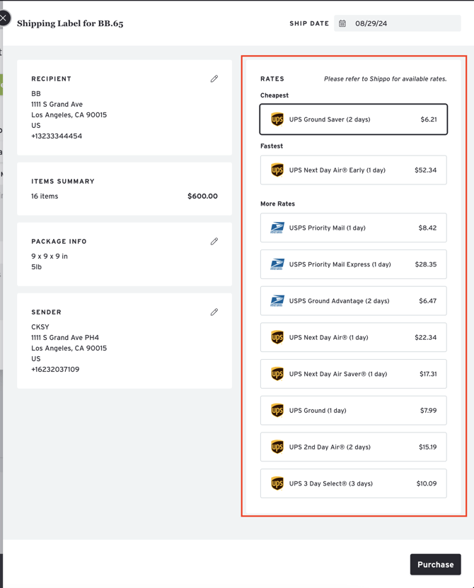474x588 pixels.
Task: Click USPS logo on Ground Advantage rate
Action: (x=277, y=301)
